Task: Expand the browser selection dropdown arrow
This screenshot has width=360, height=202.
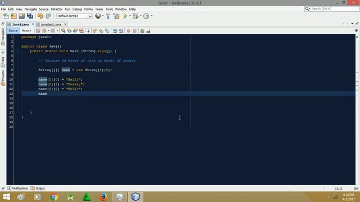Action: [x=103, y=16]
